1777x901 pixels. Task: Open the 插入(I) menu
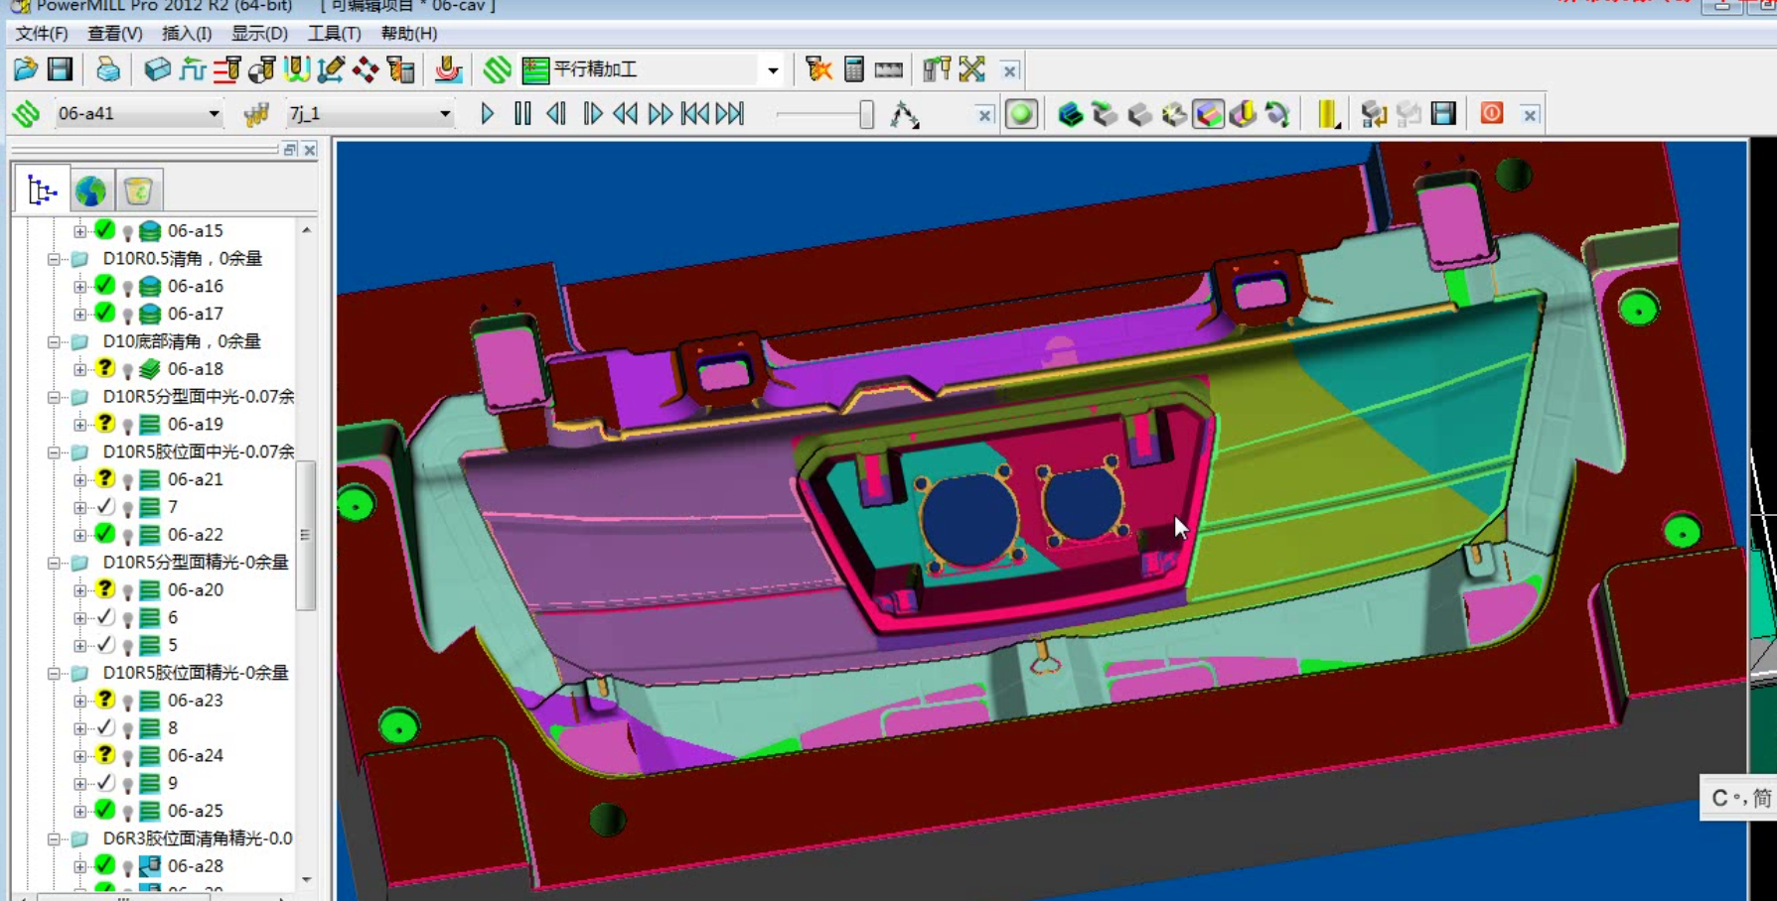click(x=187, y=34)
